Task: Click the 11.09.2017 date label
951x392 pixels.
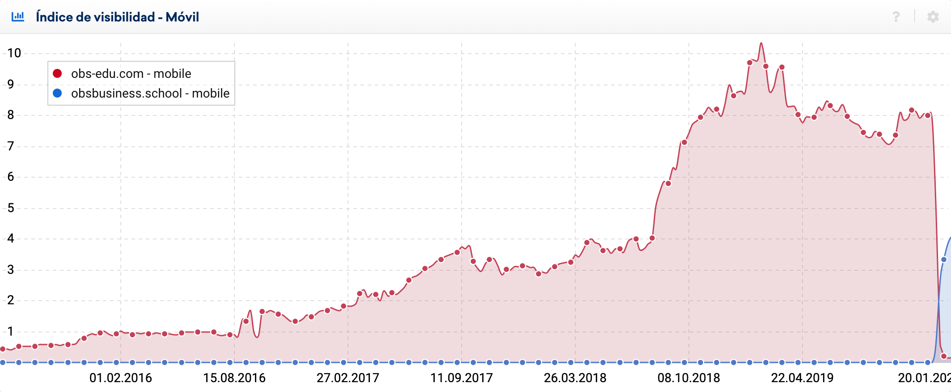Action: click(461, 378)
